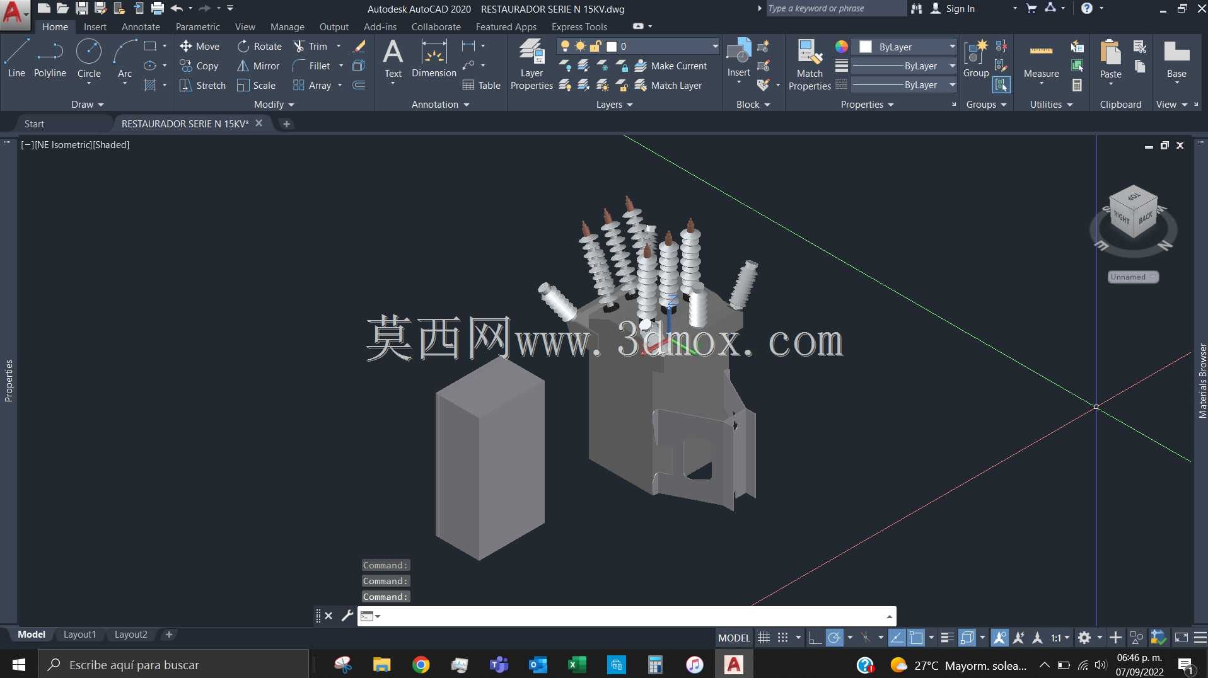Activate the Stretch command
This screenshot has width=1208, height=678.
coord(202,85)
